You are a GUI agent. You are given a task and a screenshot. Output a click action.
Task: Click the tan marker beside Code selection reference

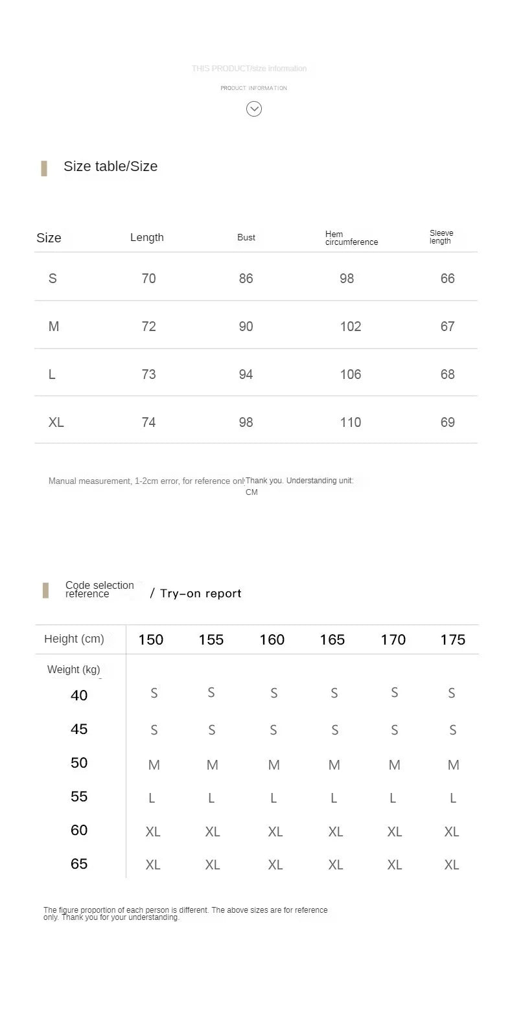[45, 590]
